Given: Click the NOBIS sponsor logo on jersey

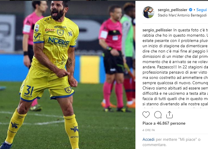Looking at the screenshot, I should (59, 41).
